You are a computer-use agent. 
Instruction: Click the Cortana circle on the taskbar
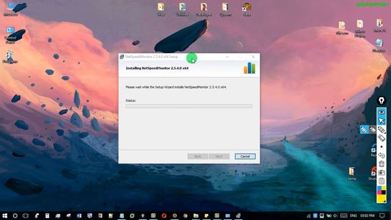[15, 216]
